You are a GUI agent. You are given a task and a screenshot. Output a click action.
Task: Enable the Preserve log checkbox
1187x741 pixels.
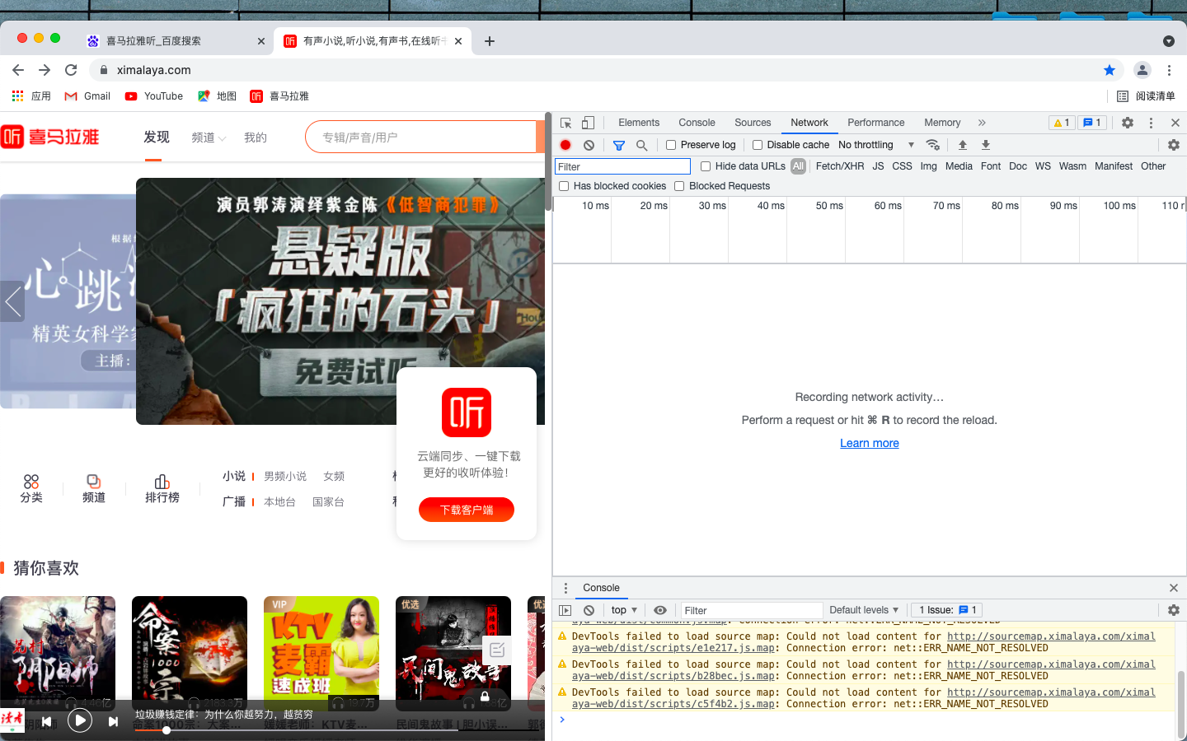click(x=671, y=145)
